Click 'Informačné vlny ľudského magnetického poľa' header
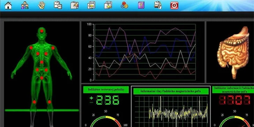 (171, 91)
